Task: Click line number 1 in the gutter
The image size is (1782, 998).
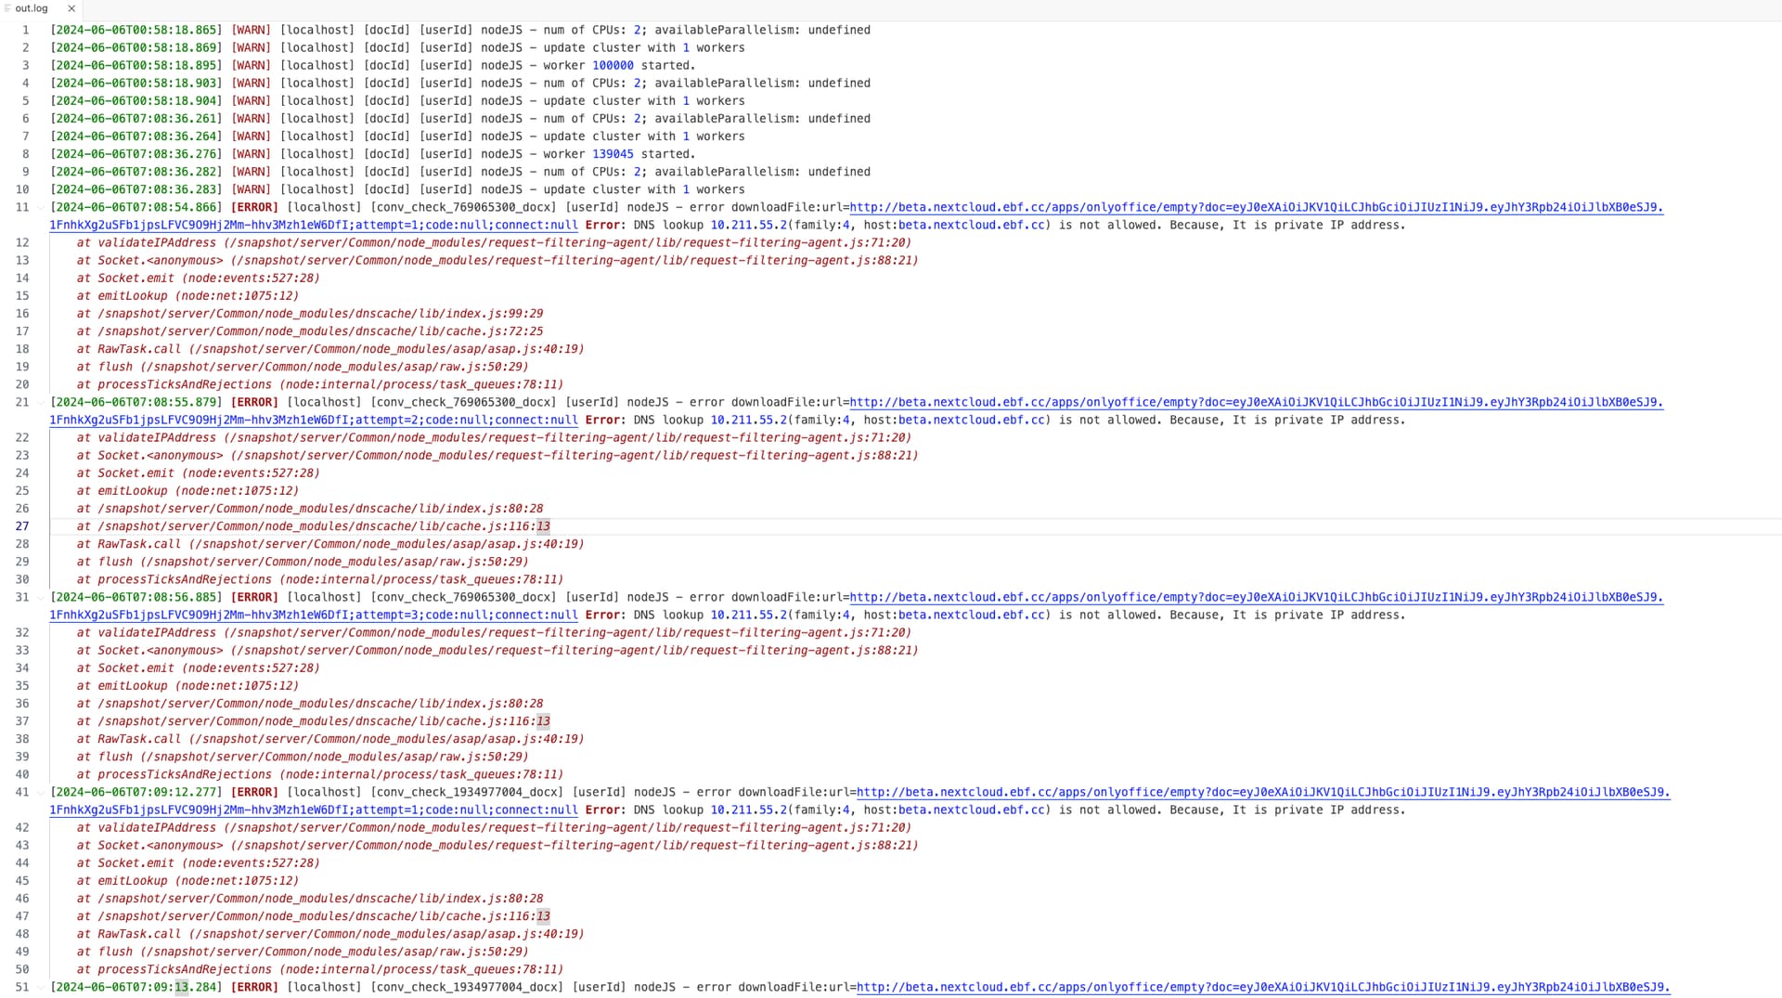Action: click(26, 31)
